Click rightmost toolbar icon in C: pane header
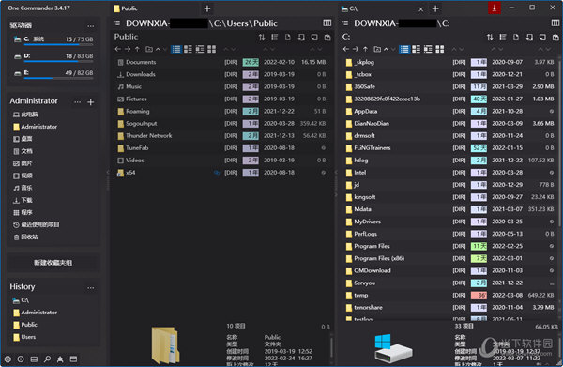 tap(555, 38)
